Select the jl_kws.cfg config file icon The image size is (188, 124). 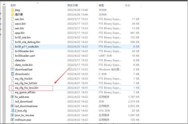pyautogui.click(x=12, y=110)
